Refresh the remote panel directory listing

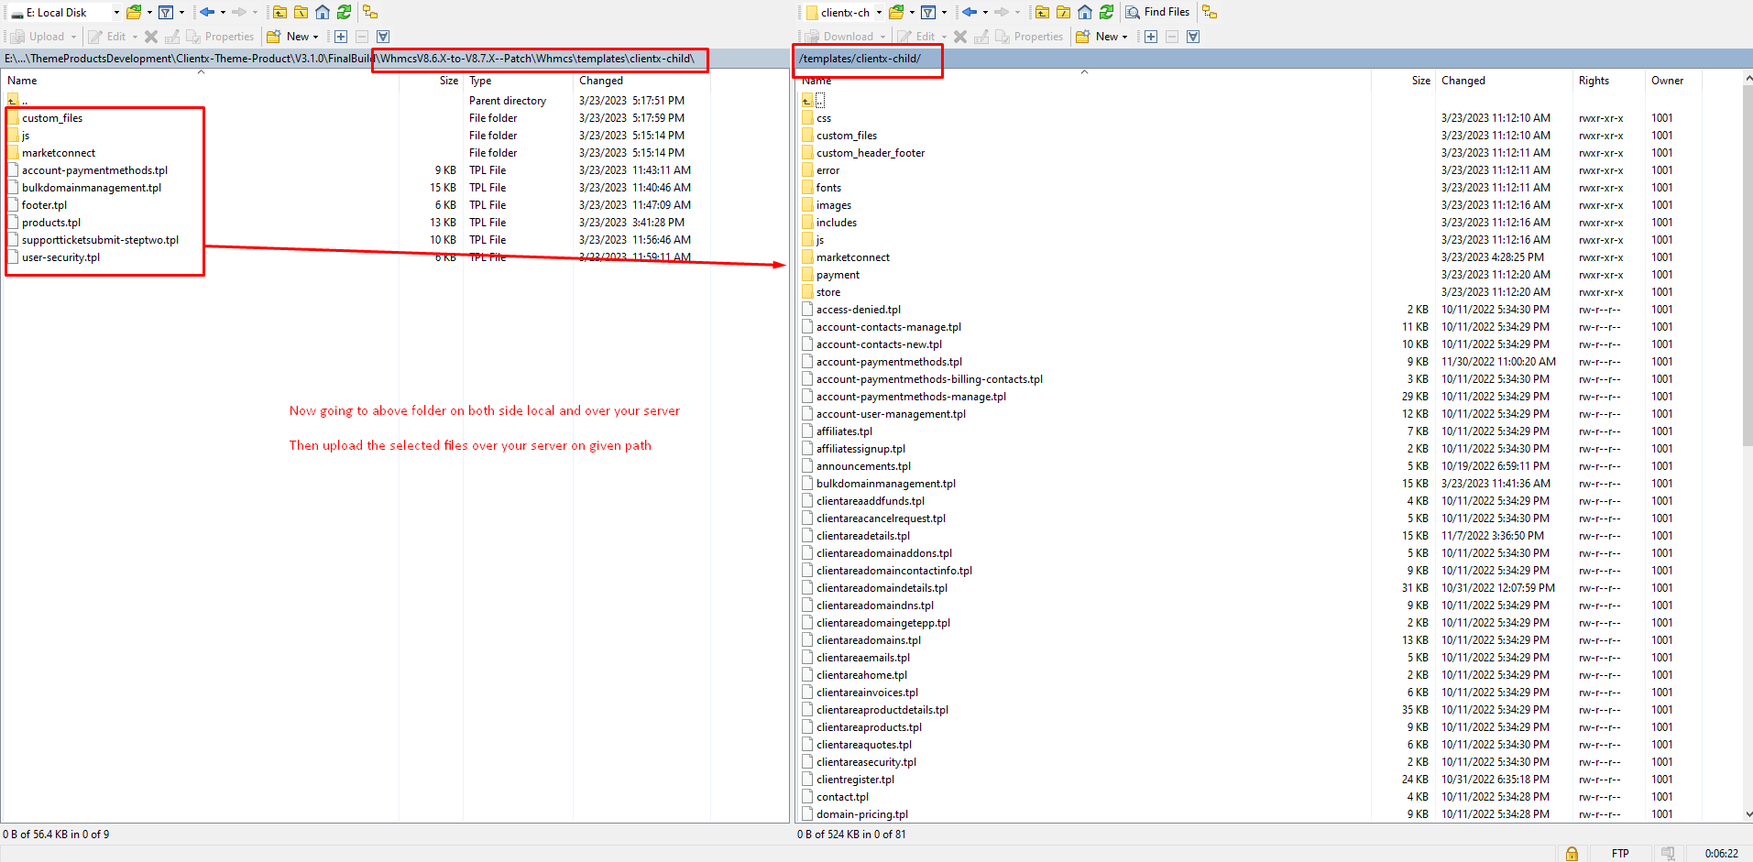click(x=1106, y=12)
